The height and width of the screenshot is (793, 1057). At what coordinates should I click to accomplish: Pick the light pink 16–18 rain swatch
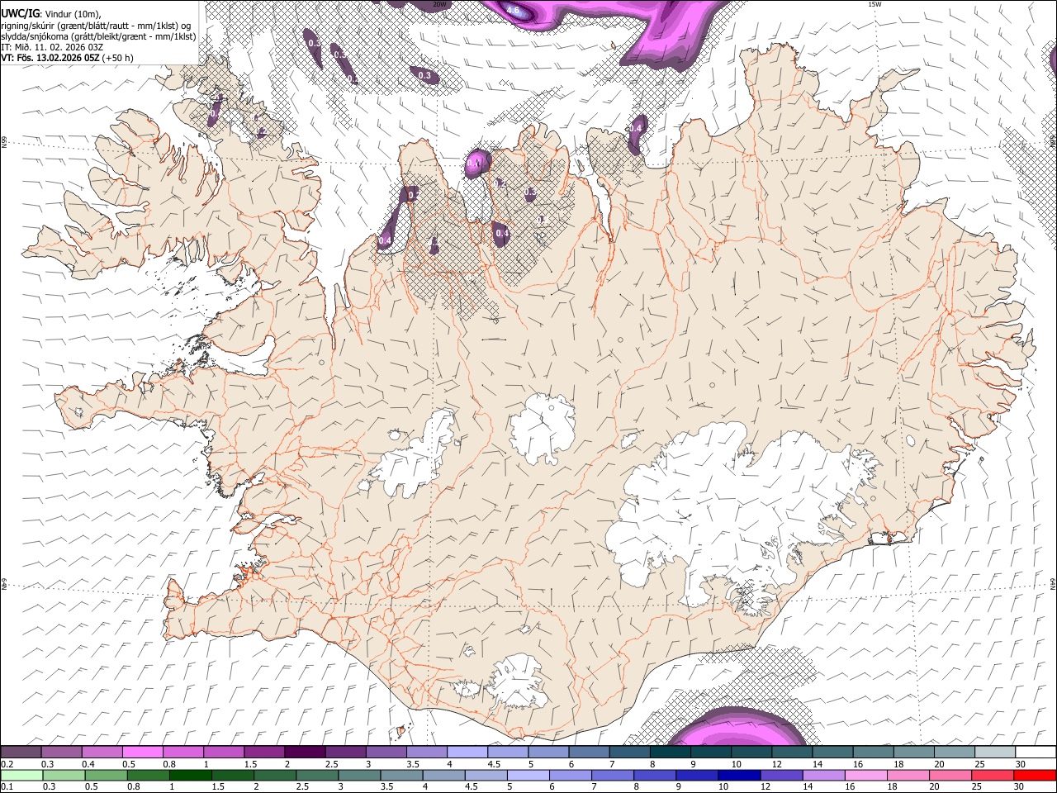pos(865,775)
